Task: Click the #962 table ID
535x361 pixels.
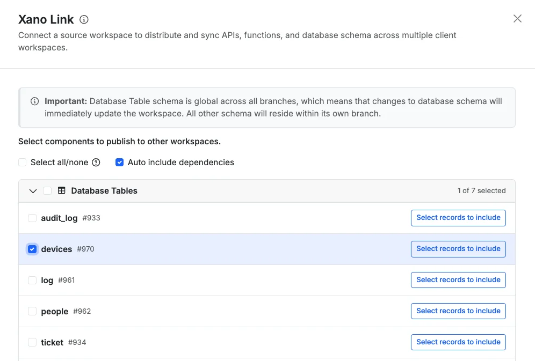Action: click(x=82, y=311)
